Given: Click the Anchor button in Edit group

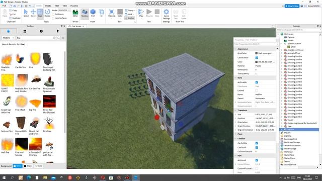Looking at the screenshot, I should [x=130, y=18].
